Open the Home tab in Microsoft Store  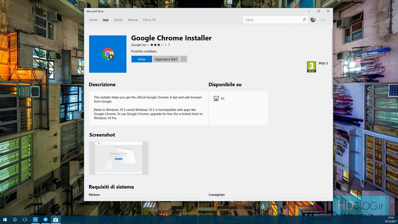pos(94,20)
